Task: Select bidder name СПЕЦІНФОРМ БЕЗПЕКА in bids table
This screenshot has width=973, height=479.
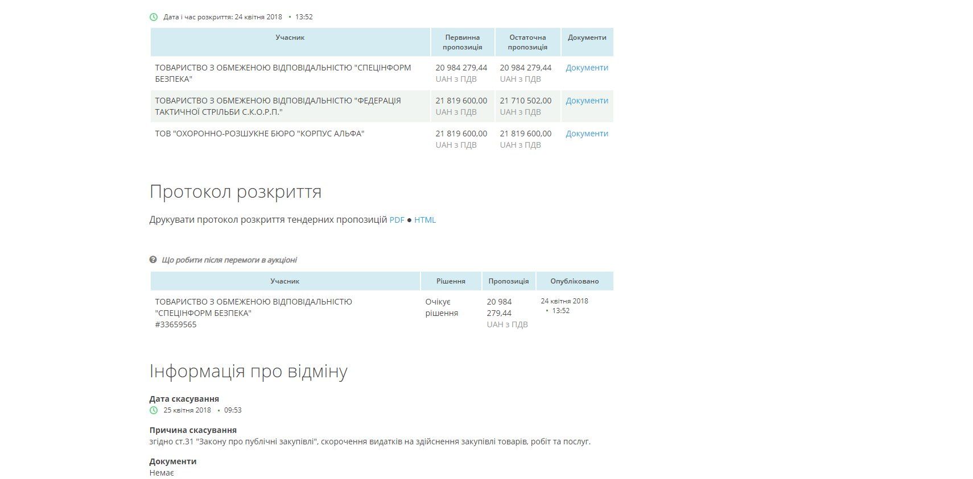Action: pos(283,73)
